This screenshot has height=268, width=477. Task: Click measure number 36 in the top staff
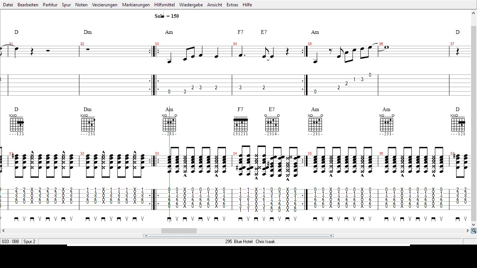pyautogui.click(x=381, y=44)
